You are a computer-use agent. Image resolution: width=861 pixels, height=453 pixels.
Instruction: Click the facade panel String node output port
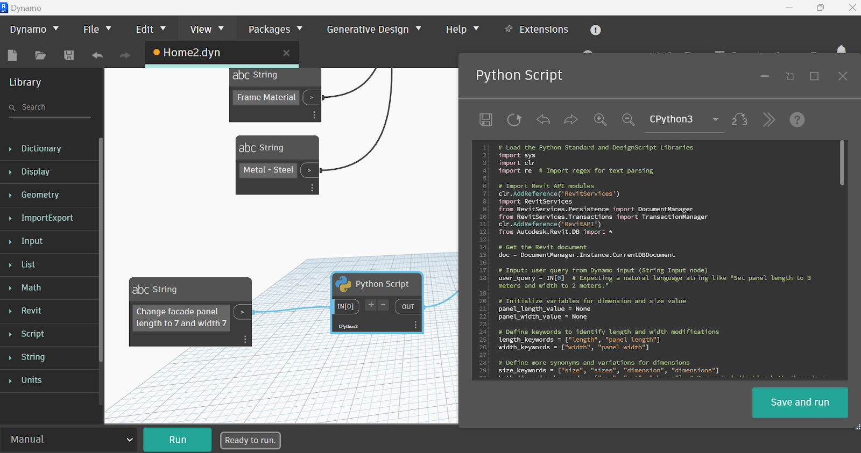pos(242,312)
